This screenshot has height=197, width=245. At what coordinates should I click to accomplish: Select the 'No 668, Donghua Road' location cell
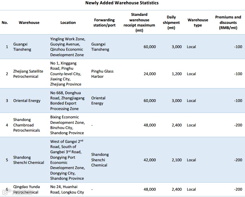tap(67, 101)
